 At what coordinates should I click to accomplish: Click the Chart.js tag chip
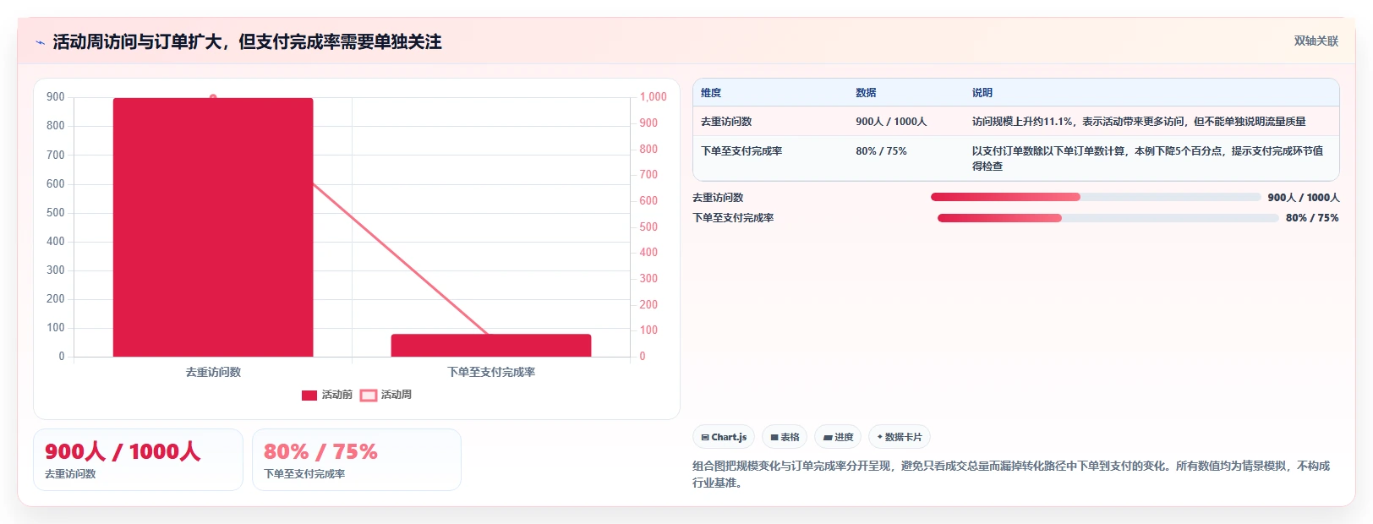[x=724, y=437]
